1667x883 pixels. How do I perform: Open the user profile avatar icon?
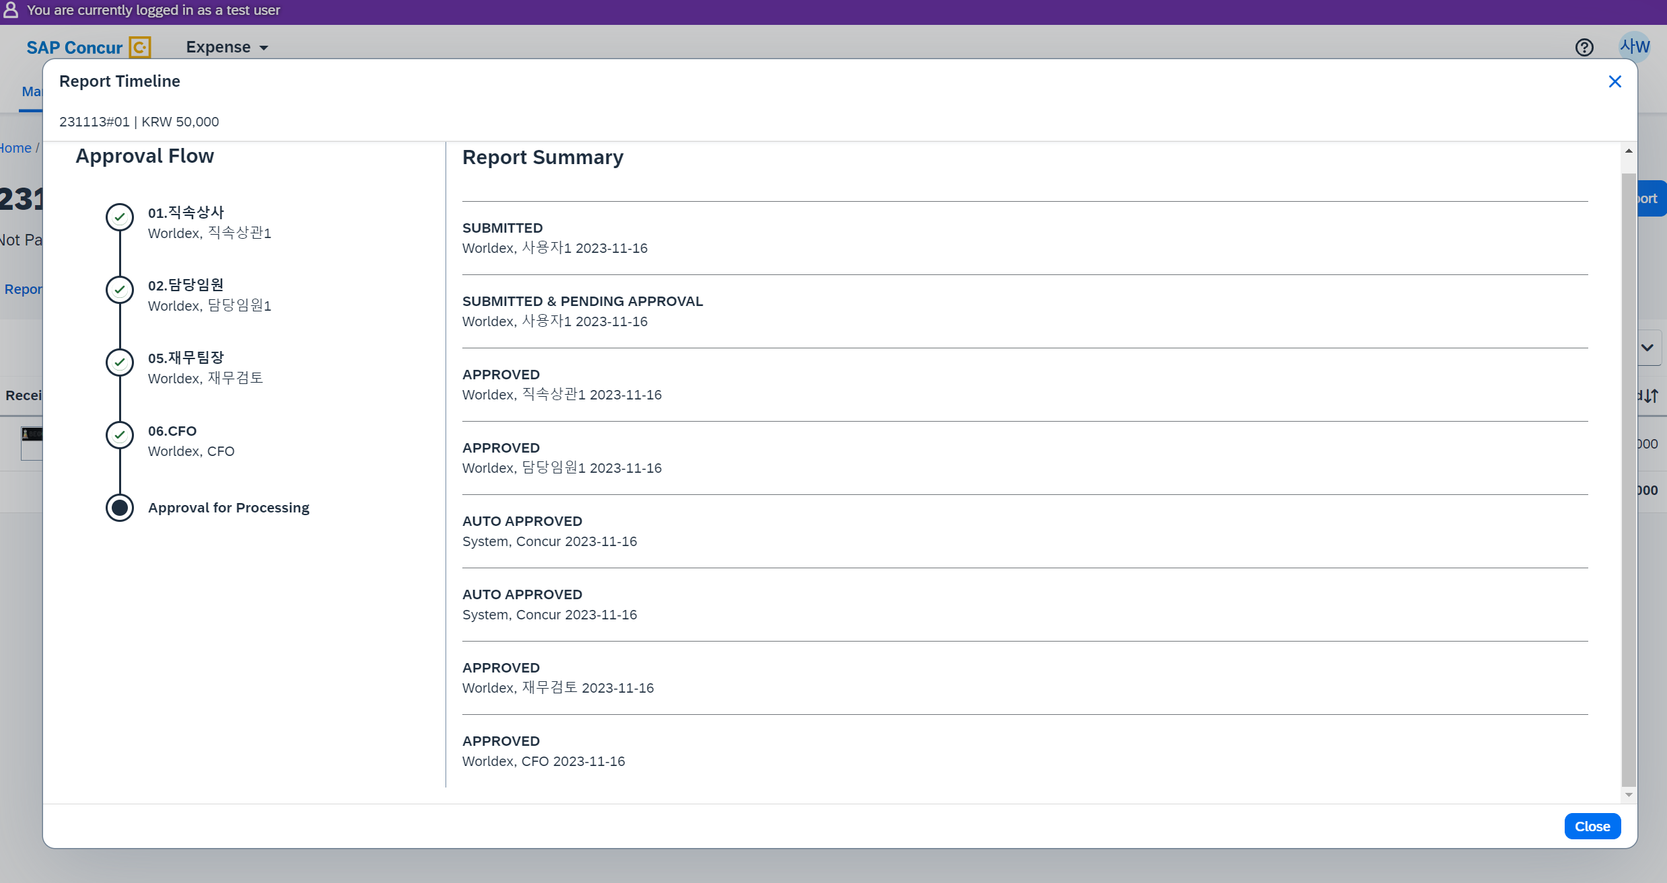coord(1635,47)
